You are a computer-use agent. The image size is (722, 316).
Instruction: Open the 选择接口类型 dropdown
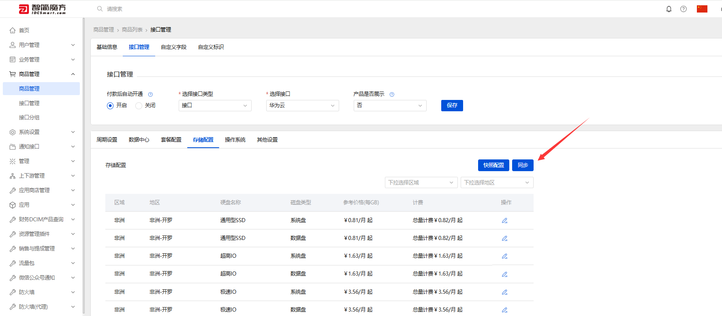click(215, 106)
